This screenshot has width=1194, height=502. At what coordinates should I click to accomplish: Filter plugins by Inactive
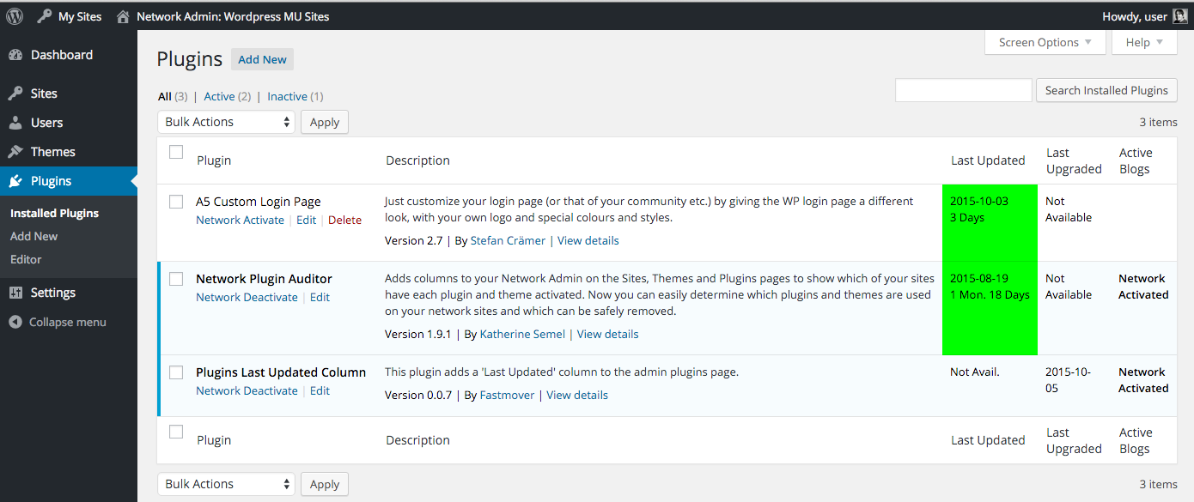287,97
